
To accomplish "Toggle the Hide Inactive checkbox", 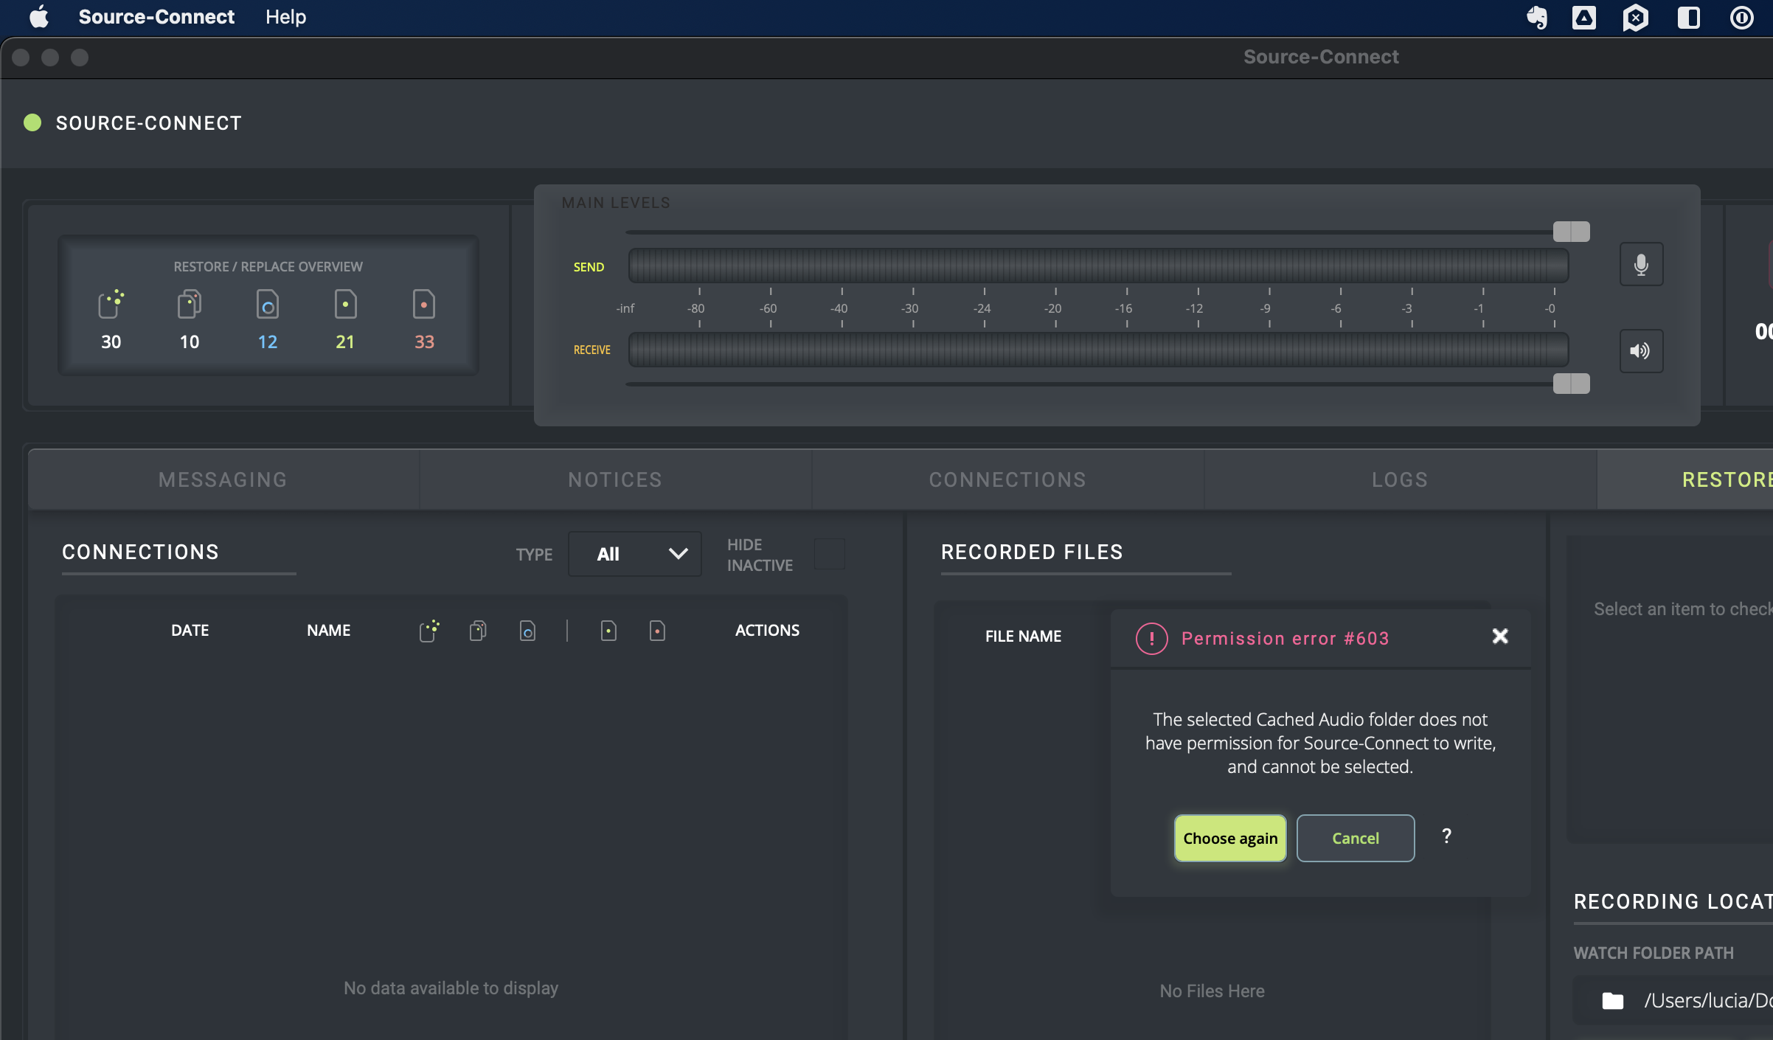I will 830,554.
